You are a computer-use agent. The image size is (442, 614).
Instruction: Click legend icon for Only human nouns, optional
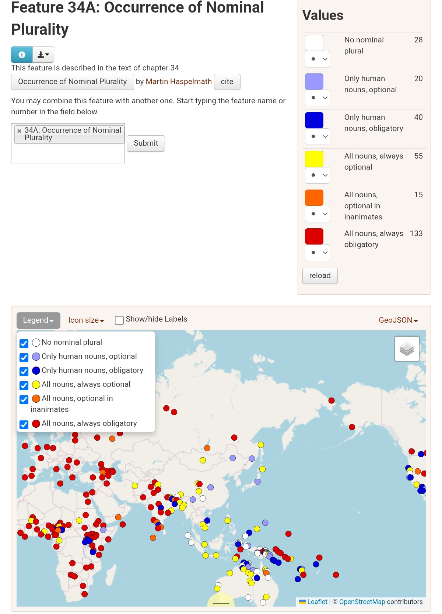[x=36, y=357]
